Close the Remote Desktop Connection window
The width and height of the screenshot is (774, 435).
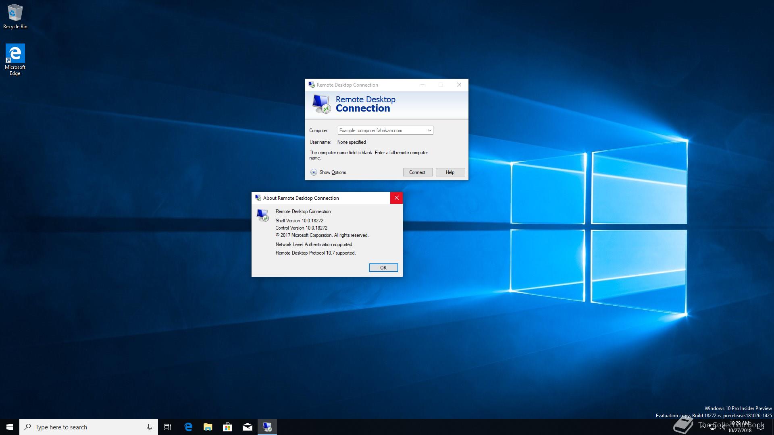coord(459,85)
